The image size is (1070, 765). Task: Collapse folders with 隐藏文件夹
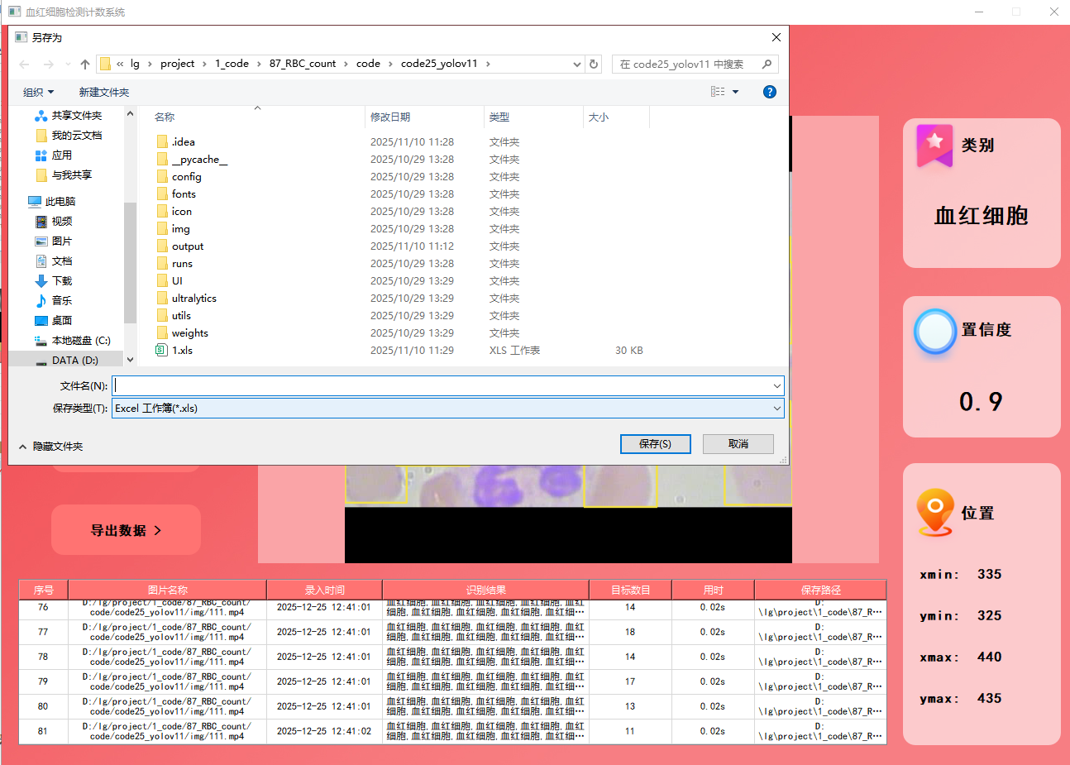pos(51,447)
